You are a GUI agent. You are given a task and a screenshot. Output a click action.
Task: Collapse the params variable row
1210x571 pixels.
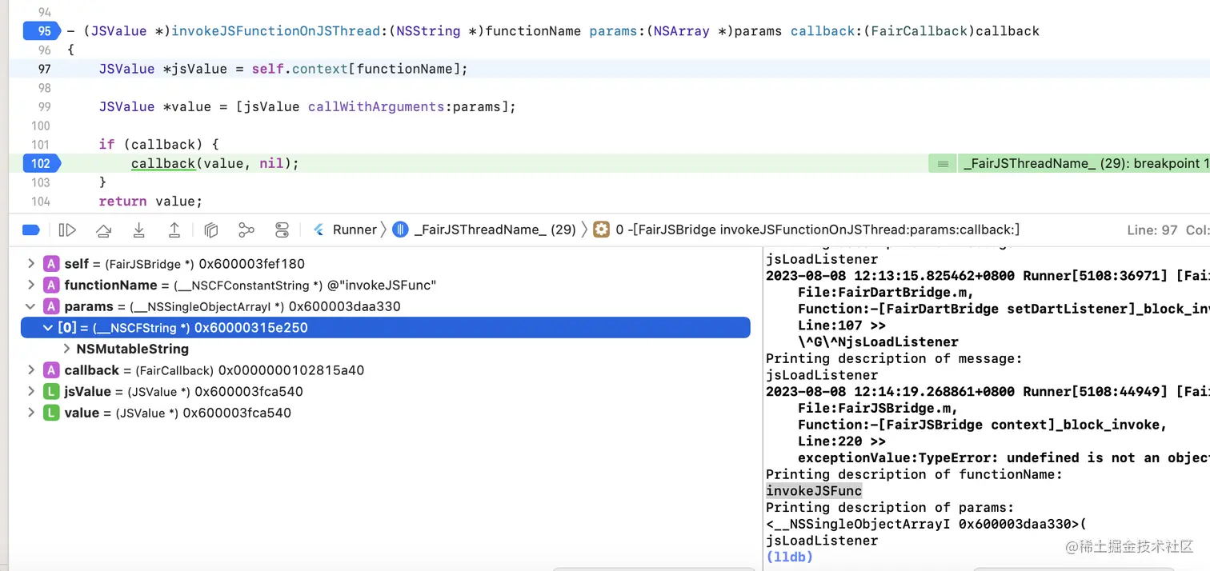[x=30, y=306]
